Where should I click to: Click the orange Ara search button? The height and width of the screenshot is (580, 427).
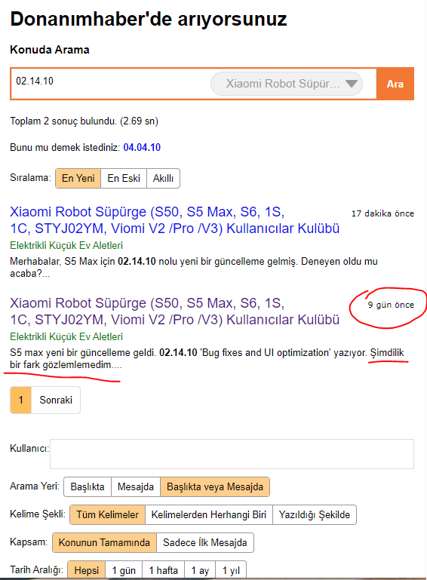pyautogui.click(x=395, y=84)
